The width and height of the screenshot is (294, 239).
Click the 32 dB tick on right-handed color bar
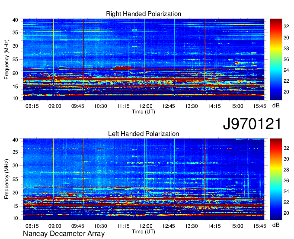tap(286, 27)
